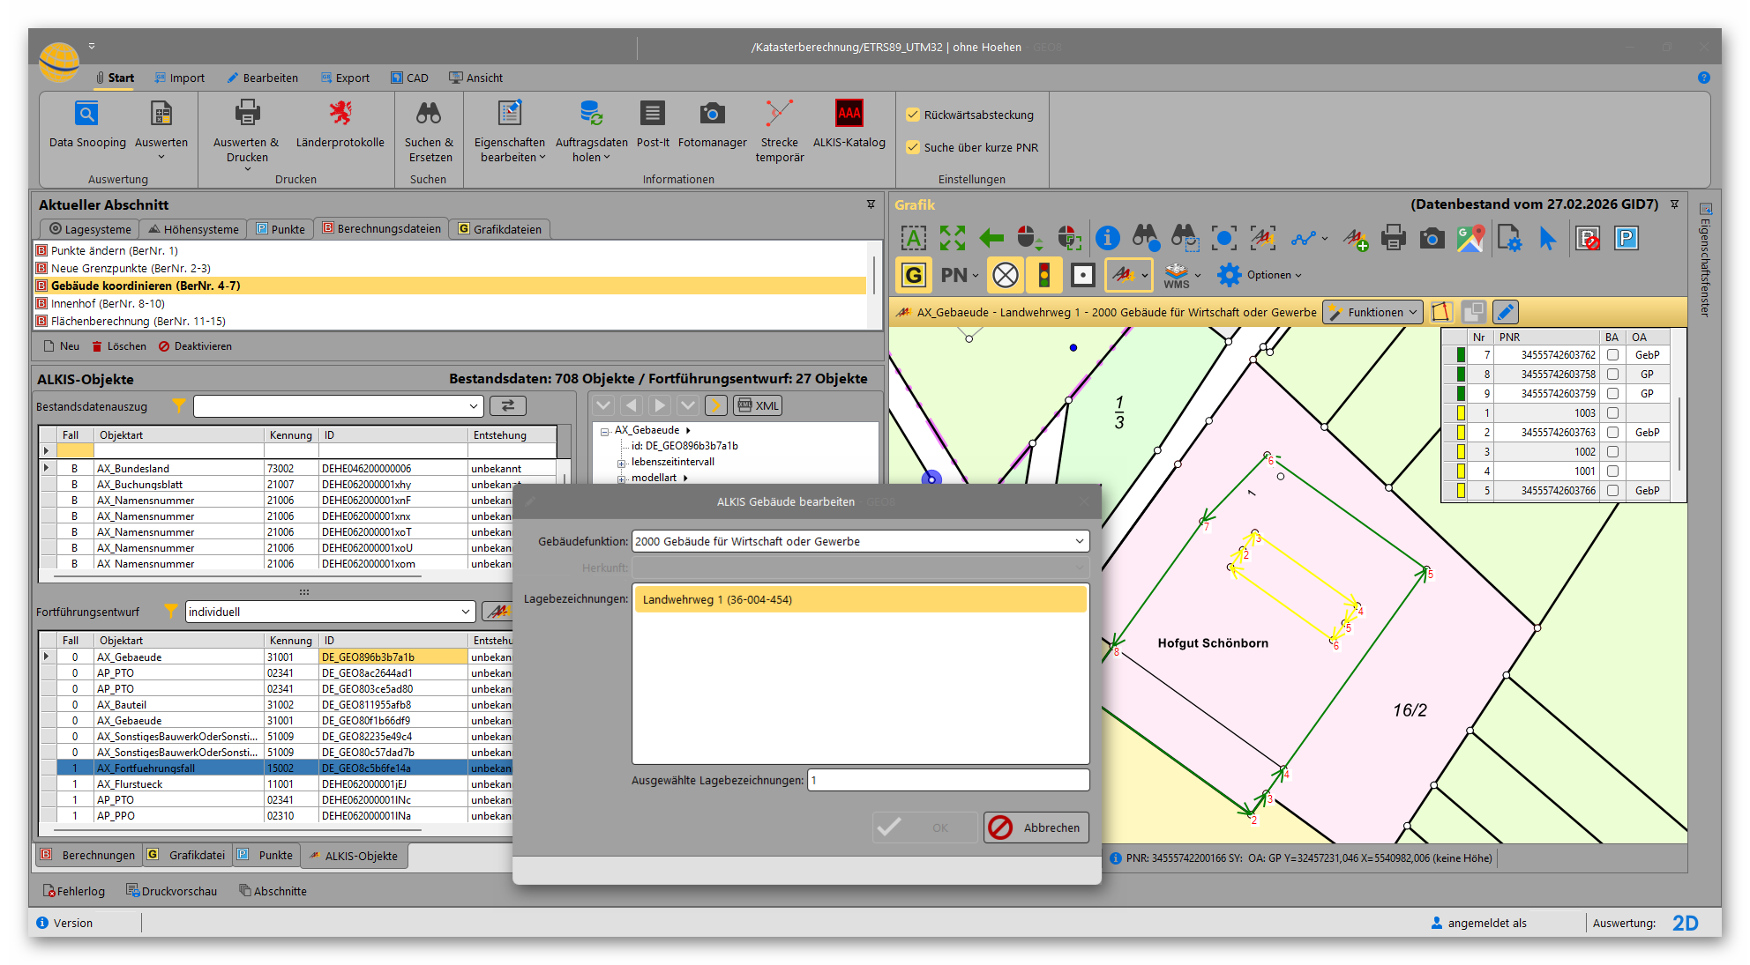1750x965 pixels.
Task: Open the Höhensysteme tab
Action: click(x=194, y=229)
